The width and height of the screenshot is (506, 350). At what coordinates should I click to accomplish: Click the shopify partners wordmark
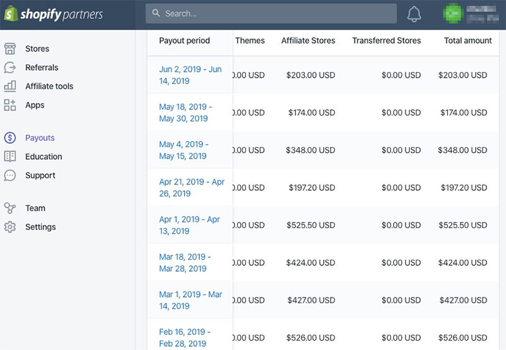point(61,14)
